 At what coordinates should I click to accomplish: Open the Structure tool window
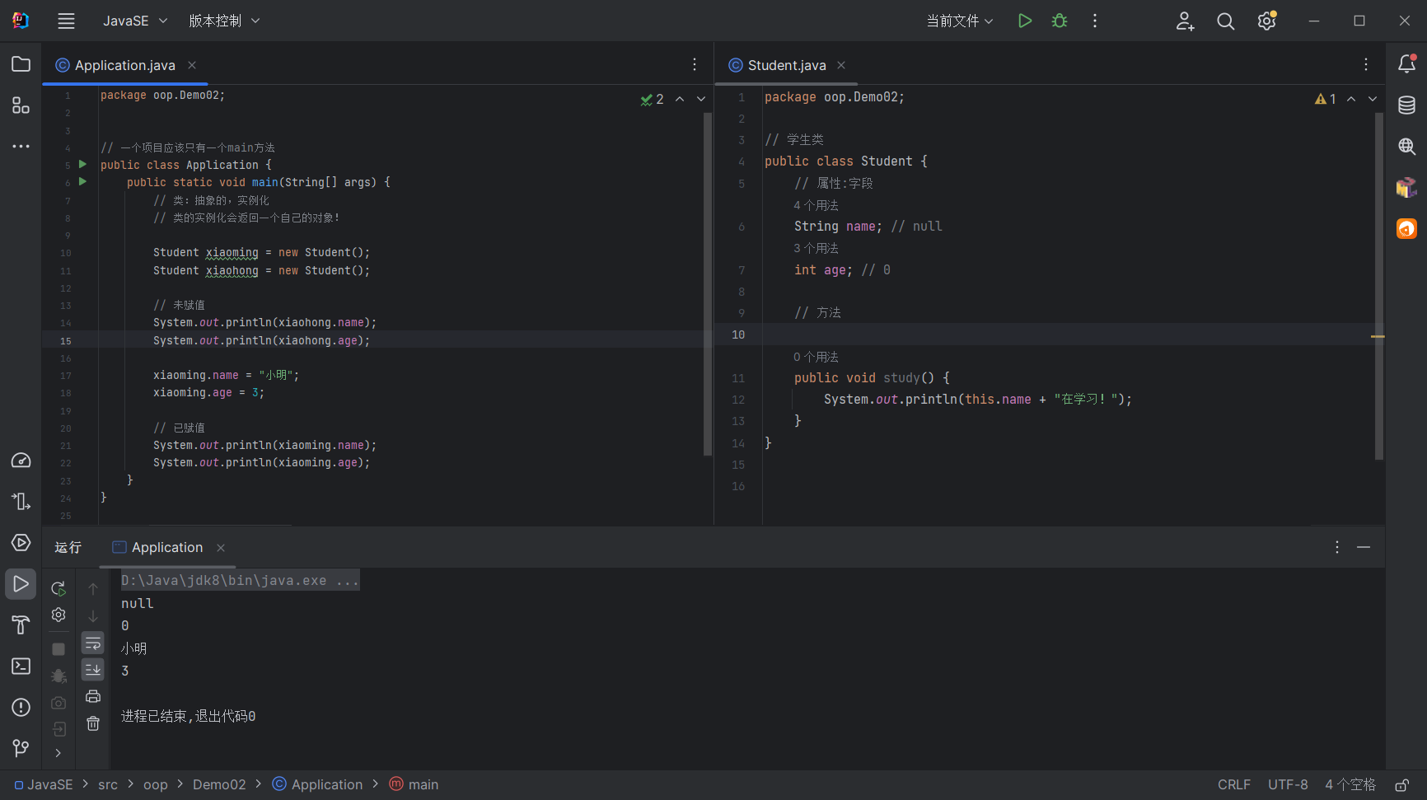pos(21,105)
